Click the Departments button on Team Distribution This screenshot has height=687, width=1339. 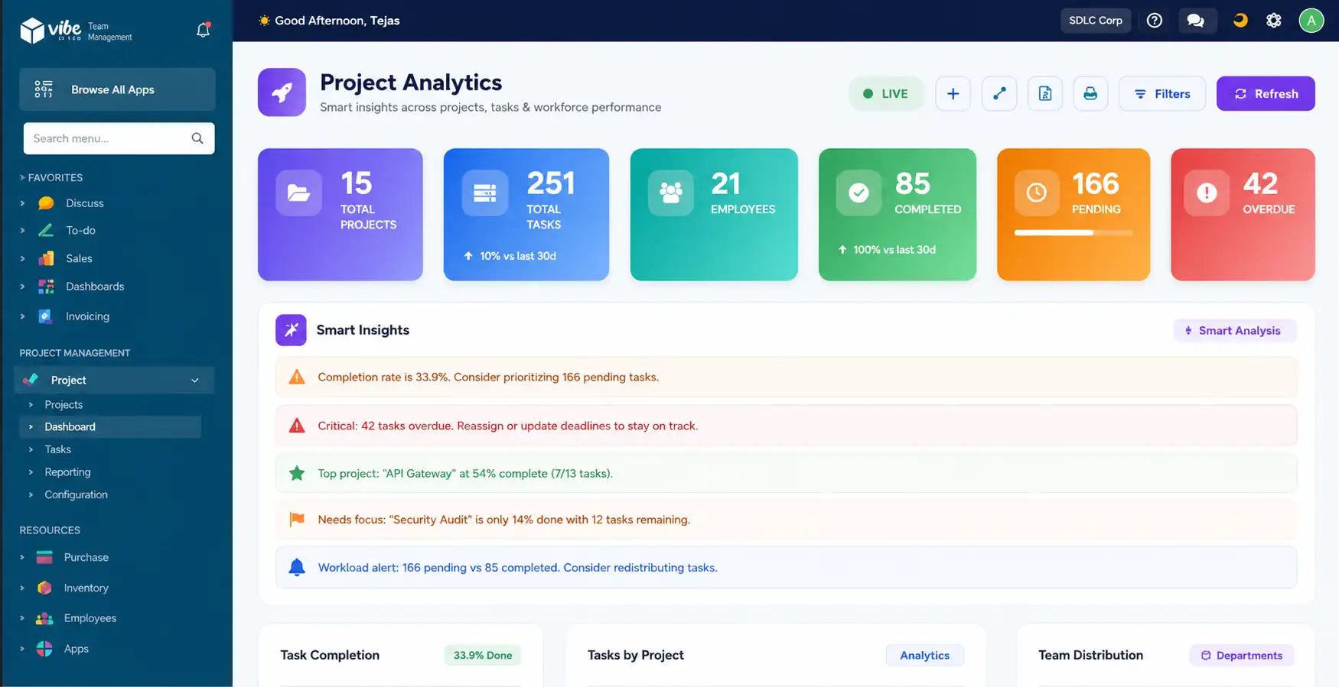coord(1241,655)
